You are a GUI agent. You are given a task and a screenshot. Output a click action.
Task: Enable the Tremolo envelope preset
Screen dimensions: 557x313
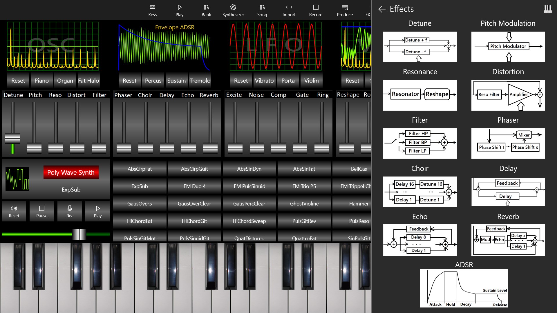200,81
